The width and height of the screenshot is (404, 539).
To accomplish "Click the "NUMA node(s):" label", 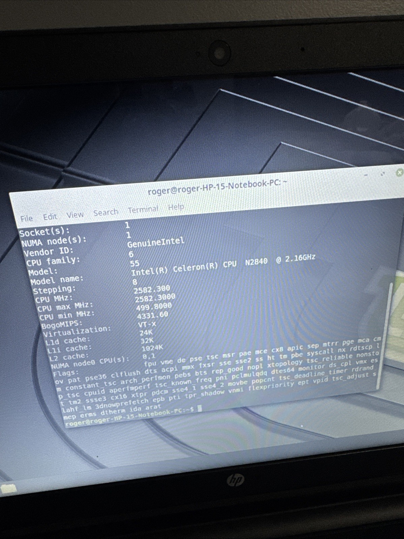I will [x=54, y=241].
